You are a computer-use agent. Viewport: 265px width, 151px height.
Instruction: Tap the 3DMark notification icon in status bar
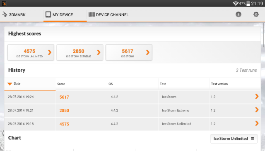4,3
